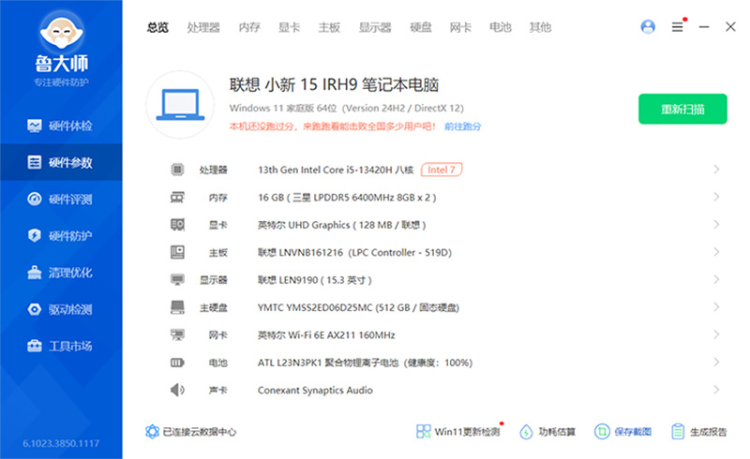Screen dimensions: 750x459
Task: Open 工具市场 sidebar section
Action: point(61,346)
